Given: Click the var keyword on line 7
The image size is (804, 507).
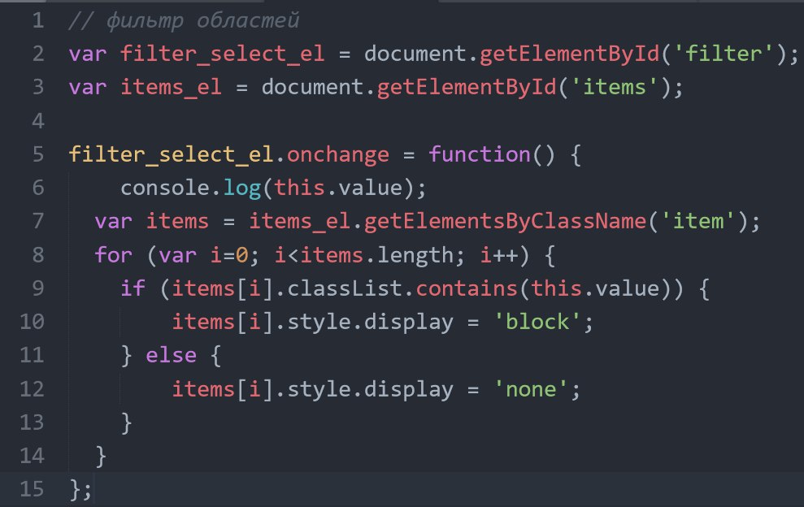Looking at the screenshot, I should tap(113, 222).
